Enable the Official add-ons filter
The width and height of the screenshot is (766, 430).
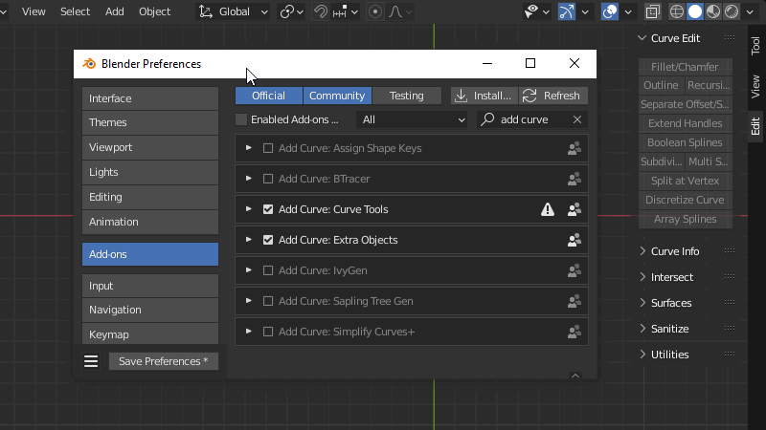(269, 96)
